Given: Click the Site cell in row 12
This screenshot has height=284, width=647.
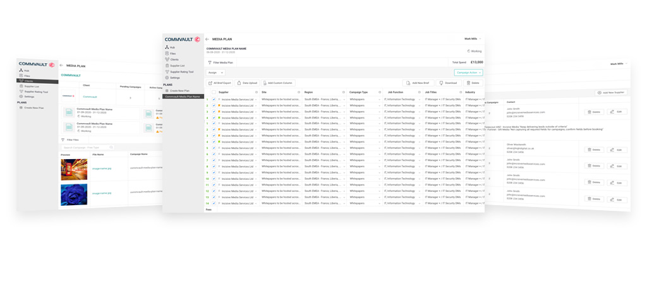Looking at the screenshot, I should tap(281, 191).
